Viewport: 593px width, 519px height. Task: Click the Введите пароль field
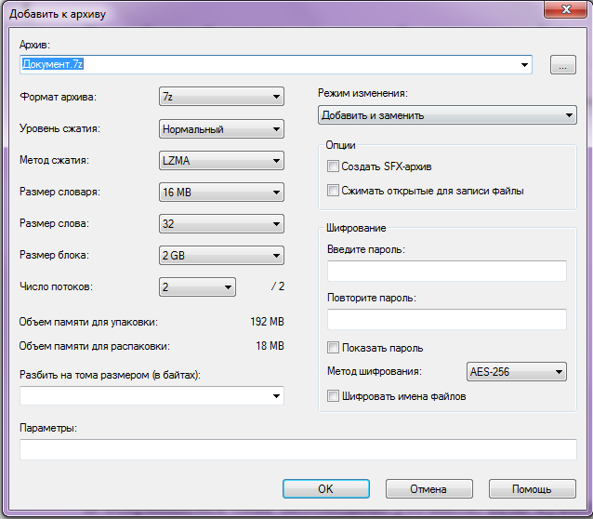point(447,271)
